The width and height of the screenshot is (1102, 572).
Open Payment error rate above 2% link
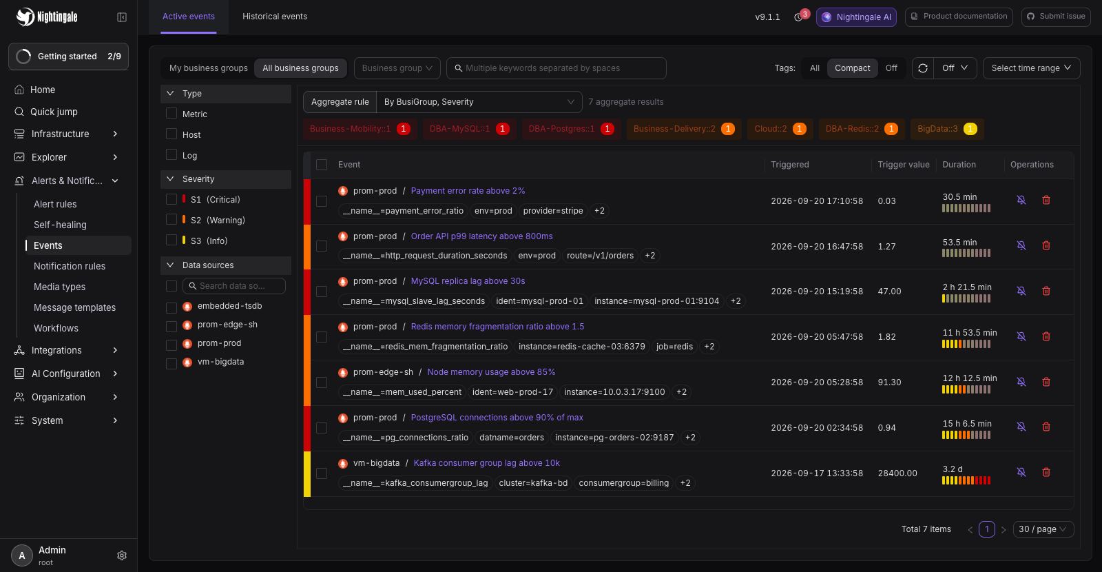(x=468, y=191)
